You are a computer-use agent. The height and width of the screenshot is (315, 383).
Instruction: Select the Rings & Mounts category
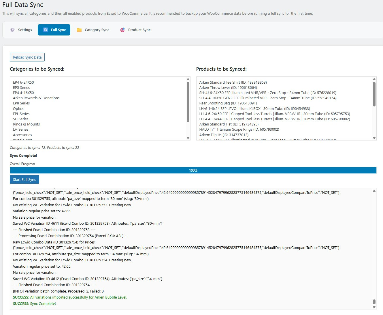click(x=26, y=124)
